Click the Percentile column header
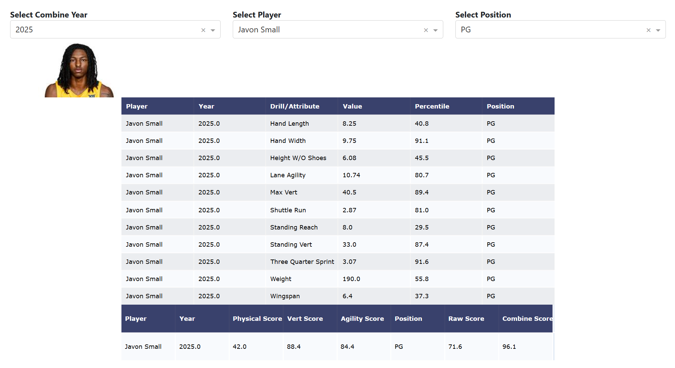 432,106
